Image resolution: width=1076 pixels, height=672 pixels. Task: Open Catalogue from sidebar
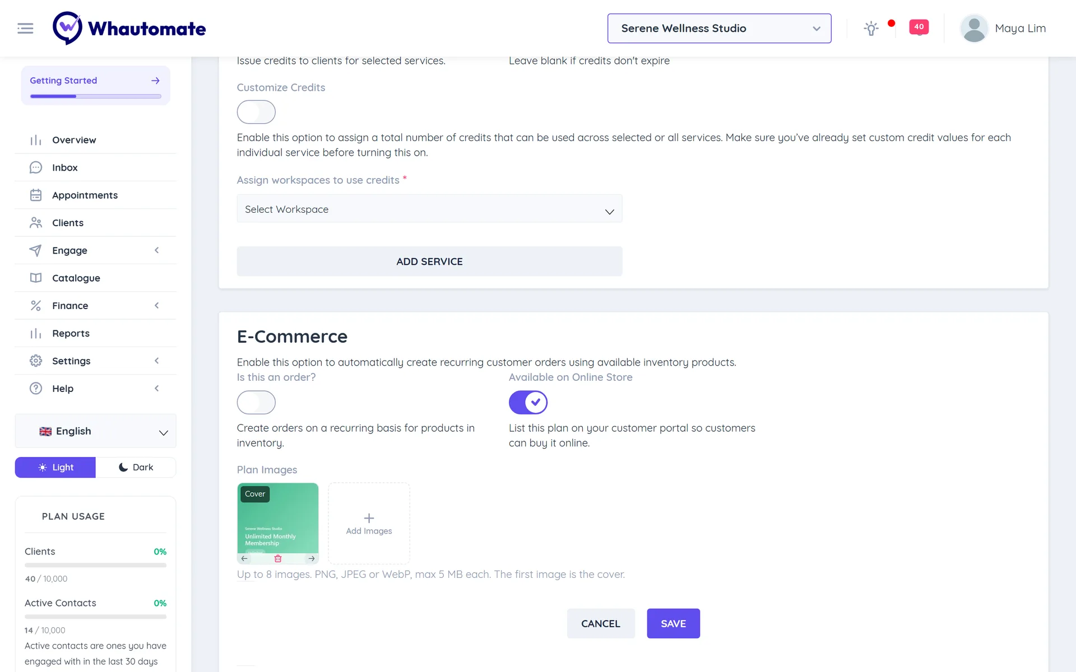(x=96, y=278)
